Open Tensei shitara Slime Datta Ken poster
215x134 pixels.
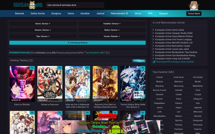coord(133,84)
